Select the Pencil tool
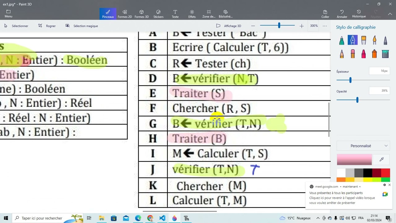Screen dimensions: 396x223 click(342, 54)
